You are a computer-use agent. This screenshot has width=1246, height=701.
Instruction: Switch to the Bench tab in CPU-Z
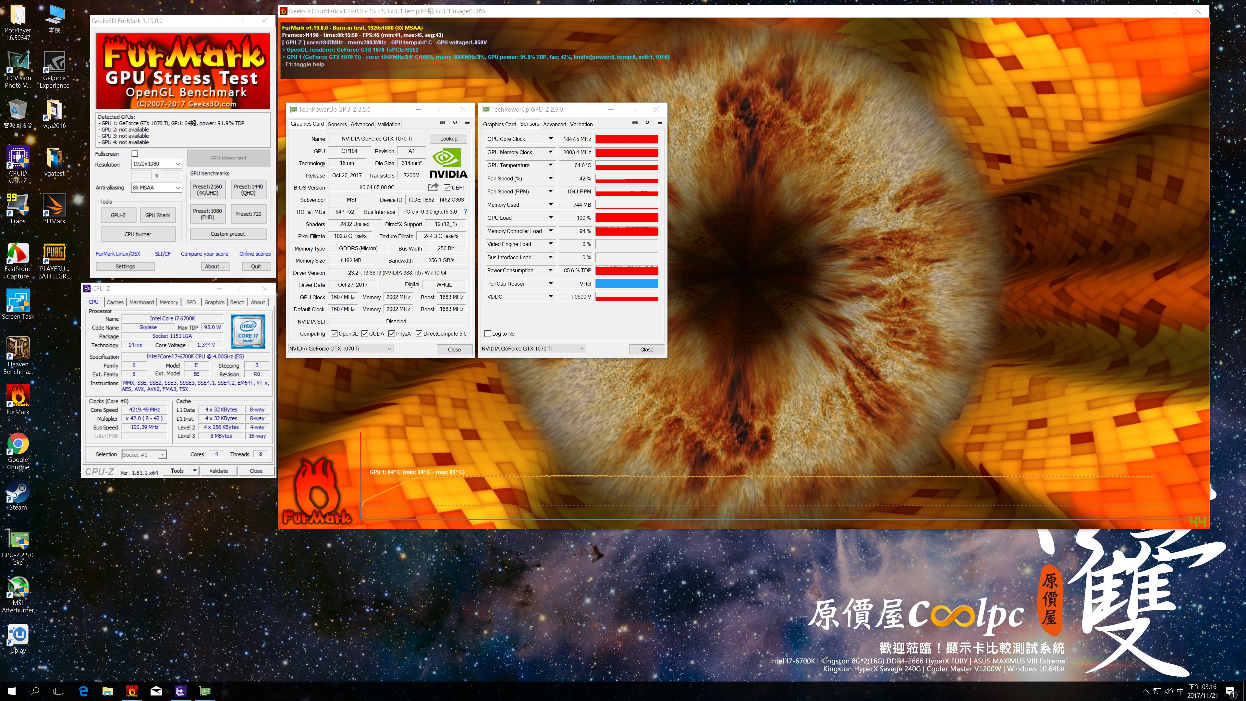(237, 302)
